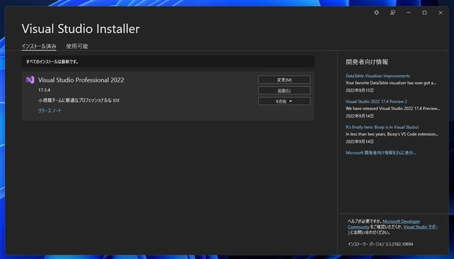Maximize the installer window

(x=425, y=13)
